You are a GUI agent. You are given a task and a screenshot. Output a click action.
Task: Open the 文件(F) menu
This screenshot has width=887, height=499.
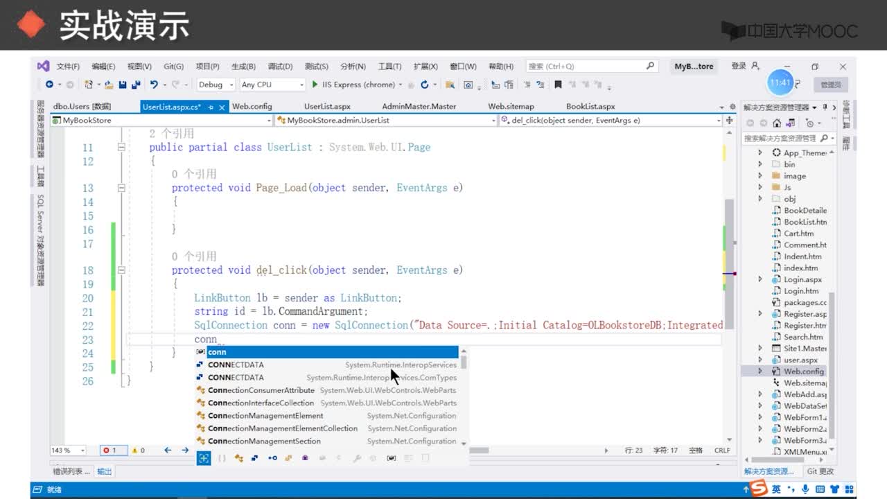[68, 67]
